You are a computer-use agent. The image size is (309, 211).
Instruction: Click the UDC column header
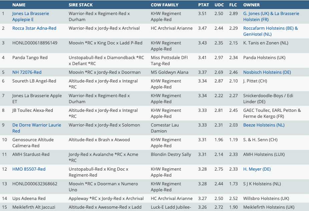click(219, 5)
